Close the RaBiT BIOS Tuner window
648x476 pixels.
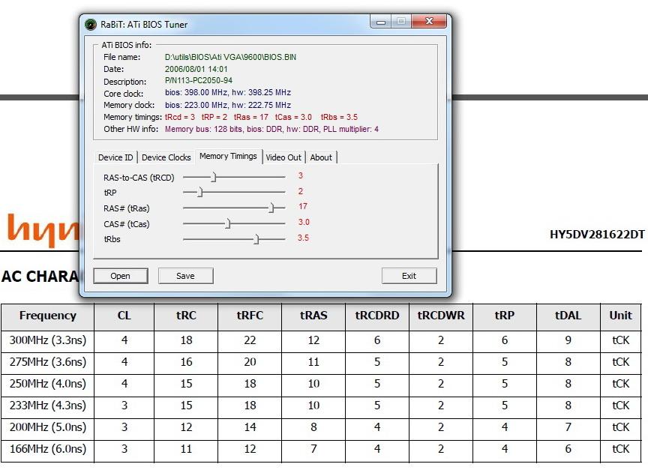click(x=429, y=22)
